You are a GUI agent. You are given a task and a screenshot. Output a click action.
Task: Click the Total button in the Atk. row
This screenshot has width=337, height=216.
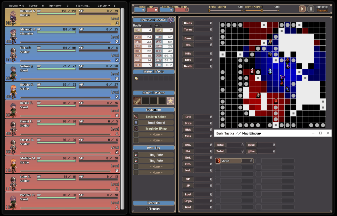click(x=220, y=145)
